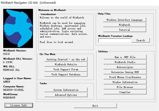
Task: Start the Roboscripter utility
Action: click(x=125, y=67)
